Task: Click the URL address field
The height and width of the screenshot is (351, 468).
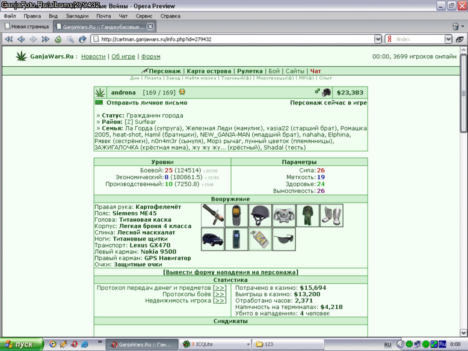Action: (x=233, y=39)
